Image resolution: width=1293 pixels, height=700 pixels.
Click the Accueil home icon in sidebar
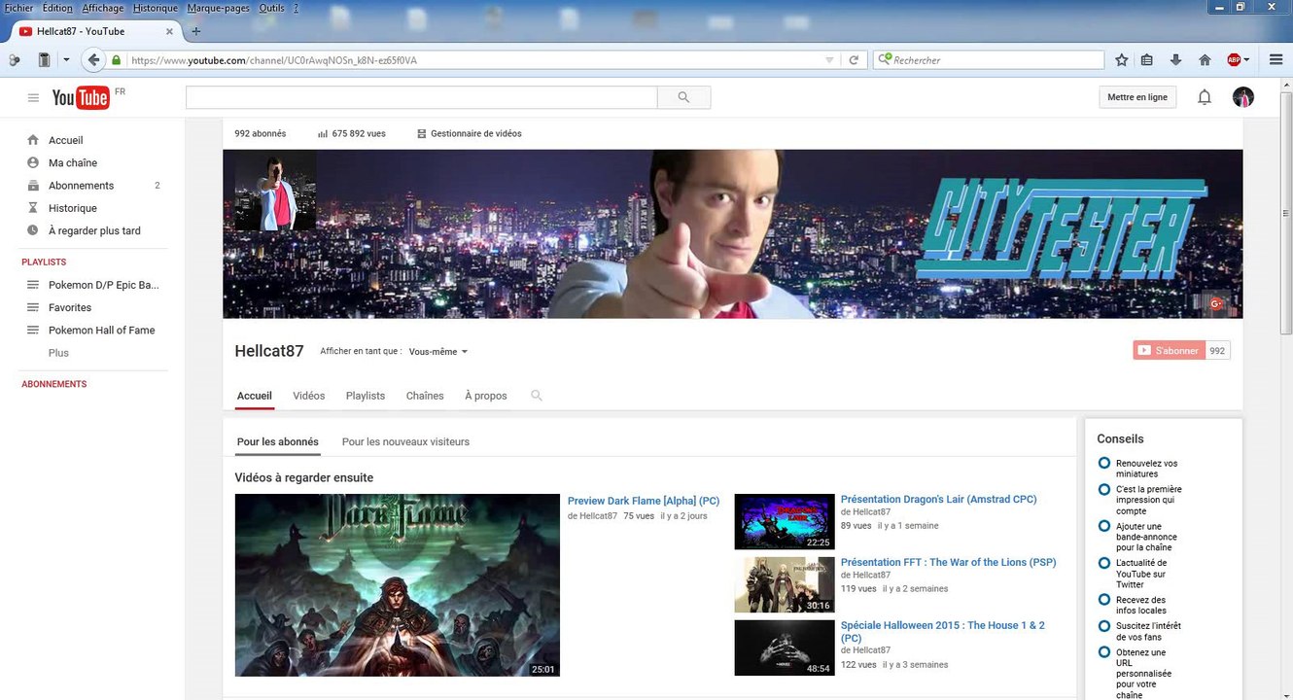click(33, 140)
